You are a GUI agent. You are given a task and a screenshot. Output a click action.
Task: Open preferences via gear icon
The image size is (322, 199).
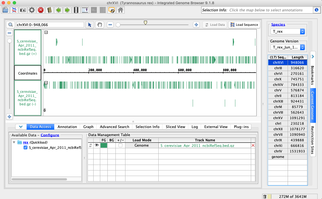point(32,10)
